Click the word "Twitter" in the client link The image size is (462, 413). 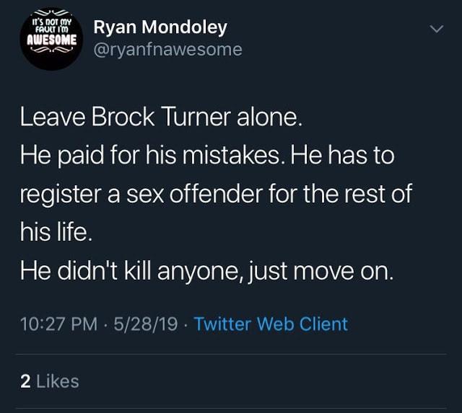223,324
